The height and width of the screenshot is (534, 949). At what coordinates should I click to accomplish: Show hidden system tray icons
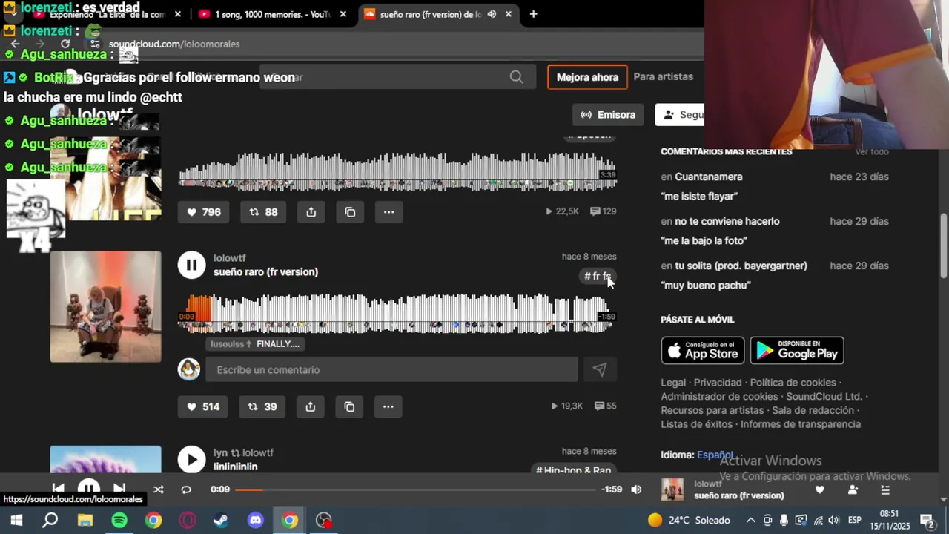750,521
